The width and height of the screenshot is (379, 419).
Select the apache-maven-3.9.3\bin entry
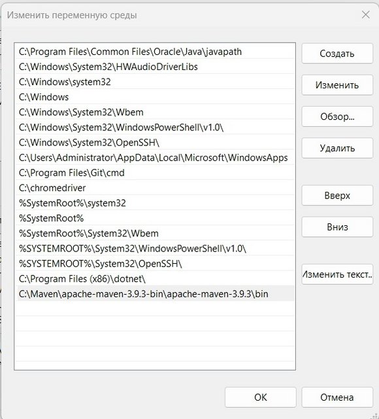(155, 294)
